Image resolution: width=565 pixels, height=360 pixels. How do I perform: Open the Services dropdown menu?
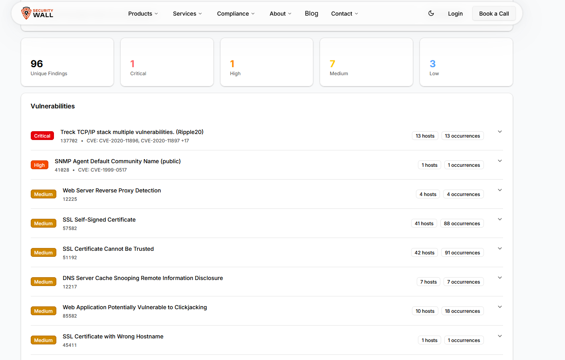(187, 14)
